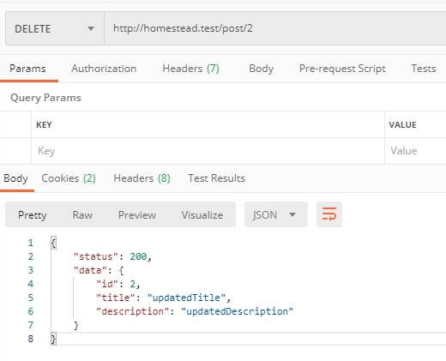Image resolution: width=446 pixels, height=361 pixels.
Task: Switch to Preview response view
Action: coord(137,215)
